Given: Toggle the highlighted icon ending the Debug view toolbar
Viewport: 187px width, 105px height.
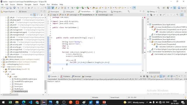Looking at the screenshot, I should coord(182,15).
